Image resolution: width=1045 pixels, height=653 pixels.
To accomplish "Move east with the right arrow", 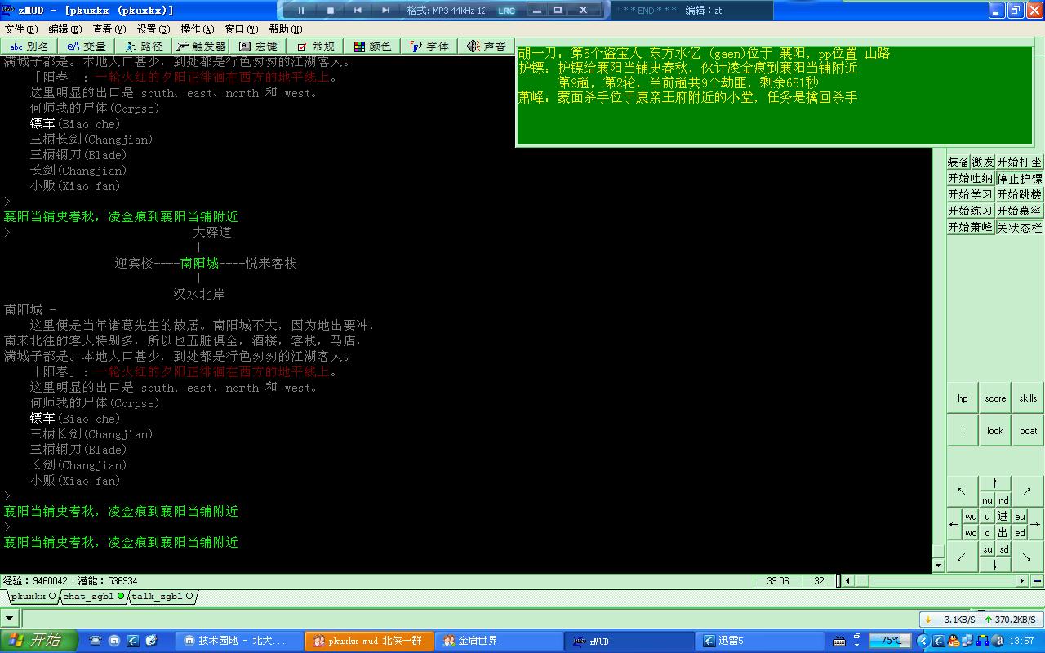I will 1036,524.
